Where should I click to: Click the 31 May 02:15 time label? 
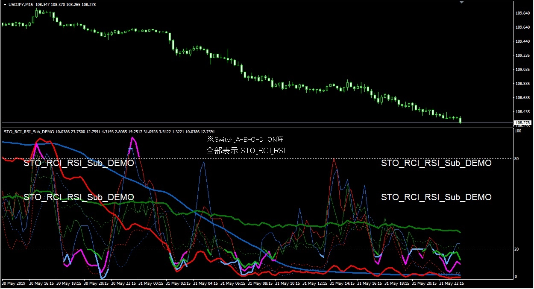[x=178, y=283]
